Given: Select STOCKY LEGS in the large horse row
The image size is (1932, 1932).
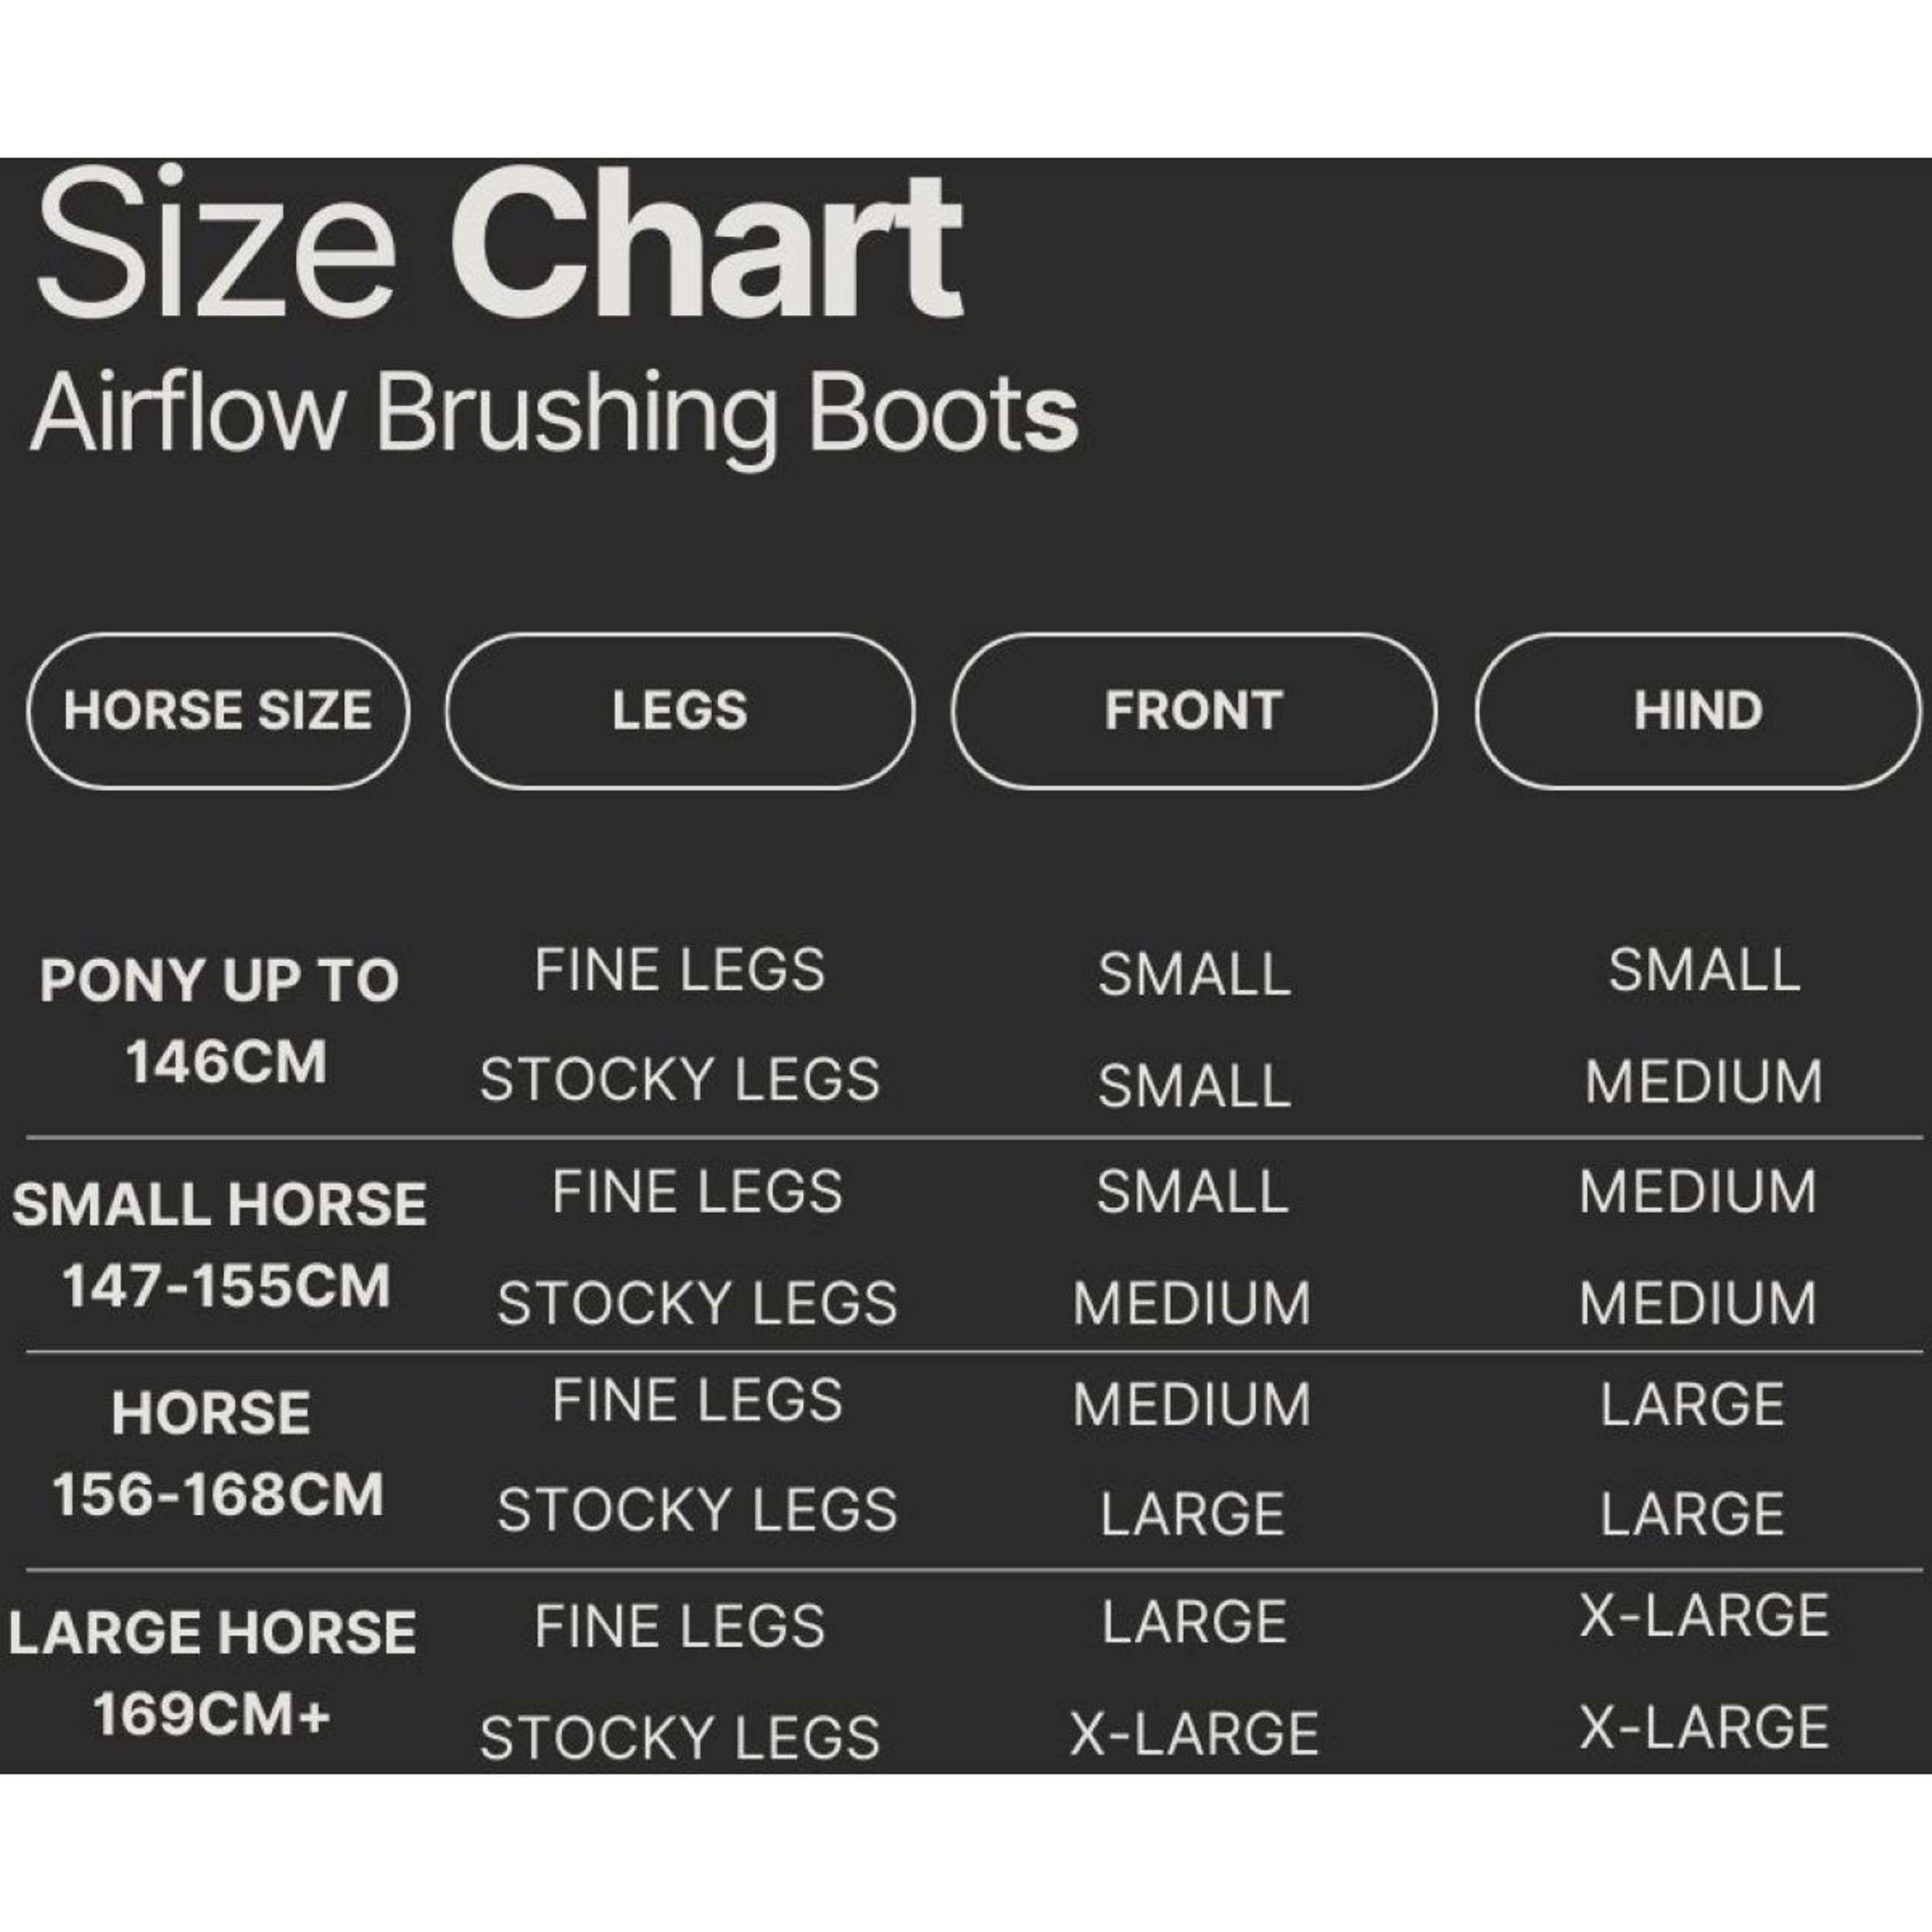Looking at the screenshot, I should [x=680, y=1737].
